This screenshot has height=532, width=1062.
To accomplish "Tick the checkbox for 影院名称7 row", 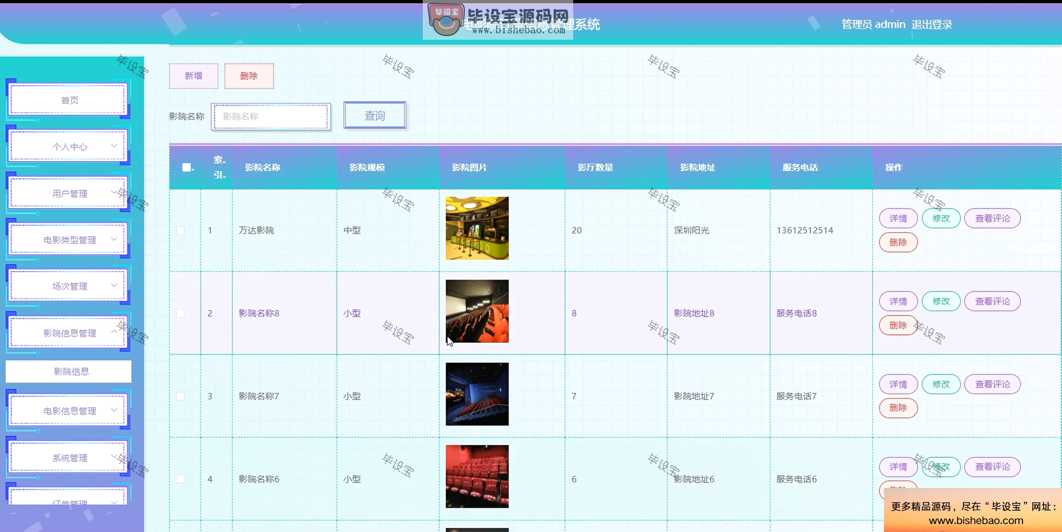I will (x=180, y=396).
